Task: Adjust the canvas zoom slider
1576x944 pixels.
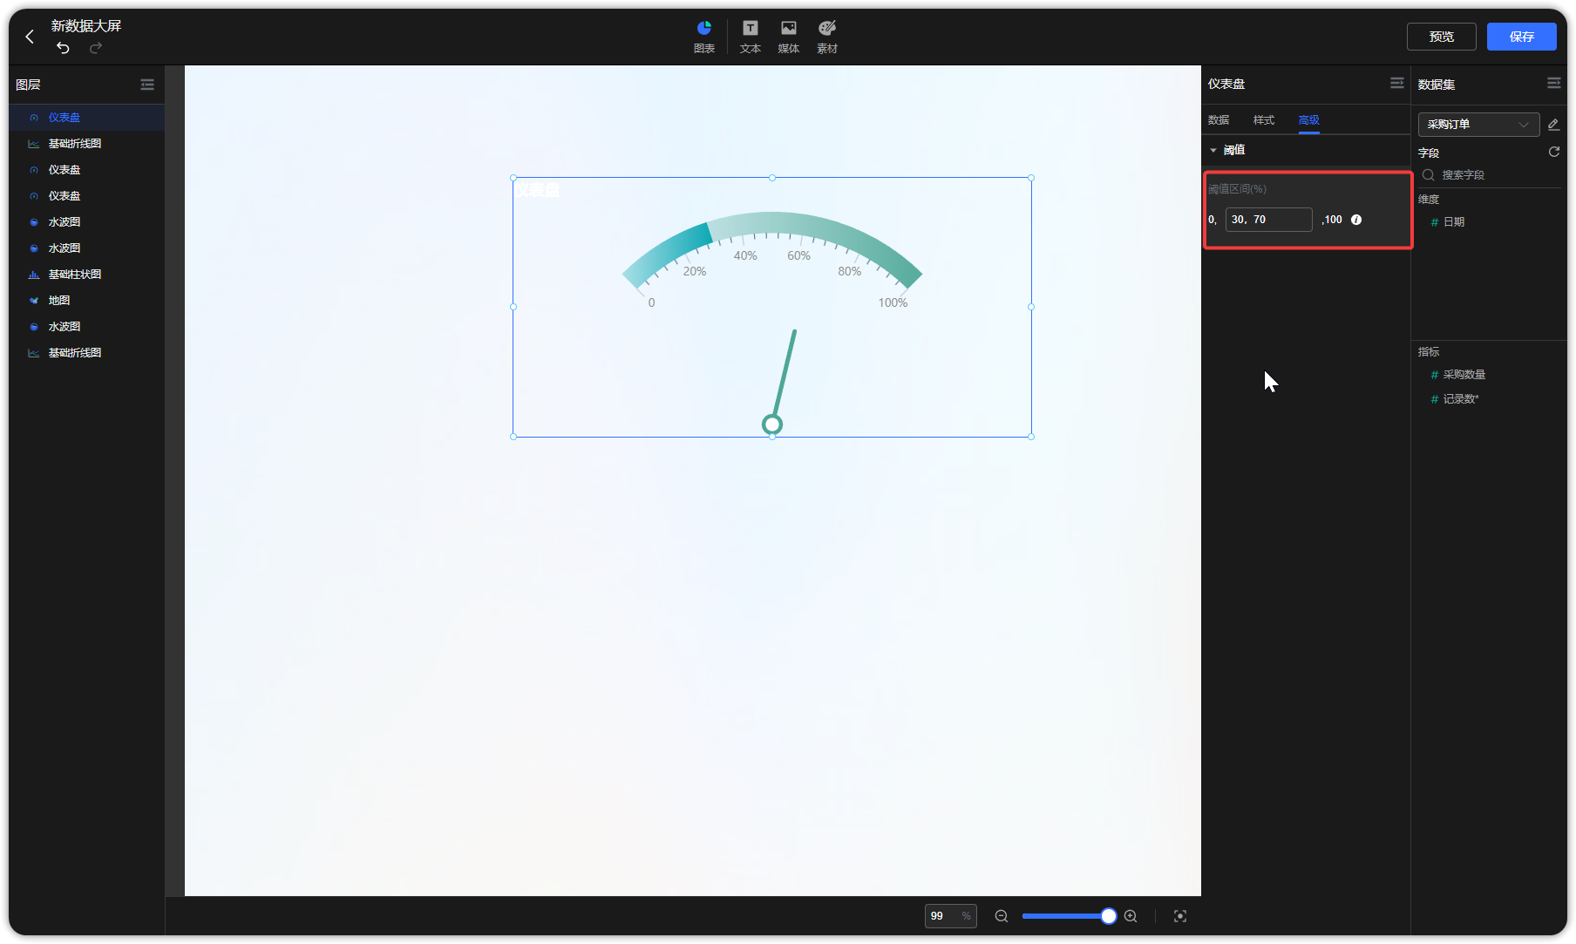Action: [1109, 916]
